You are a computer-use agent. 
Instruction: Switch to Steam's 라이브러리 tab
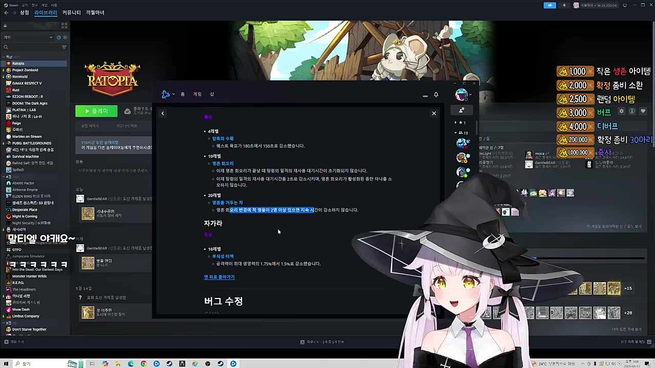(x=46, y=13)
